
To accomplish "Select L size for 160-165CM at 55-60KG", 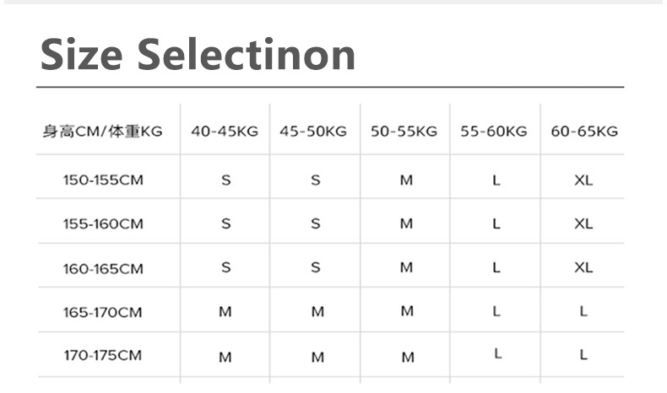I will tap(496, 268).
